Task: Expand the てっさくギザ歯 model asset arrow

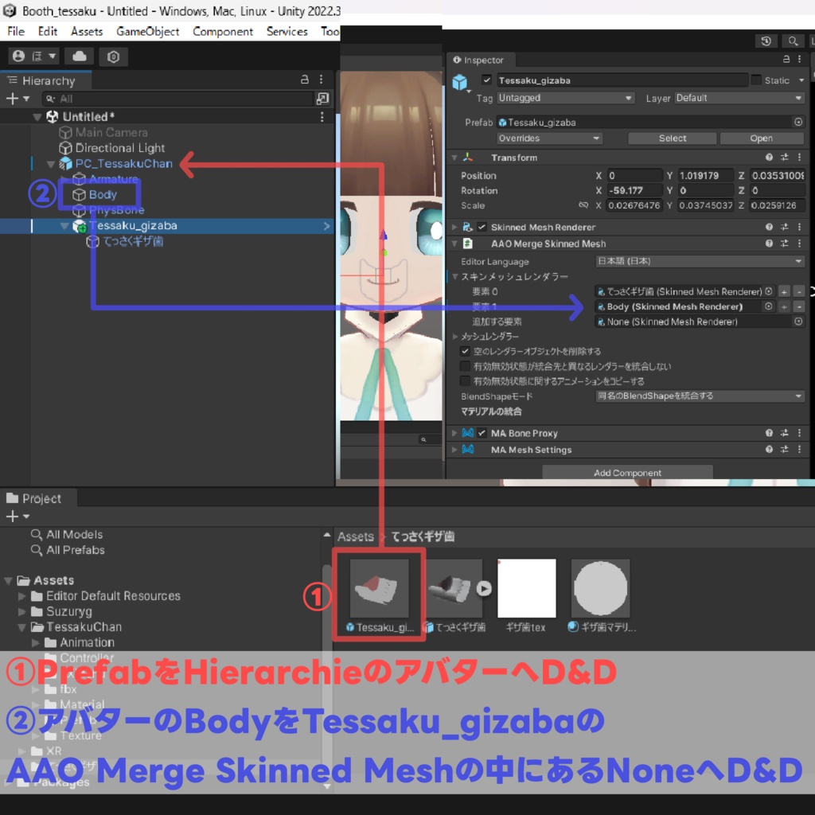Action: (484, 588)
